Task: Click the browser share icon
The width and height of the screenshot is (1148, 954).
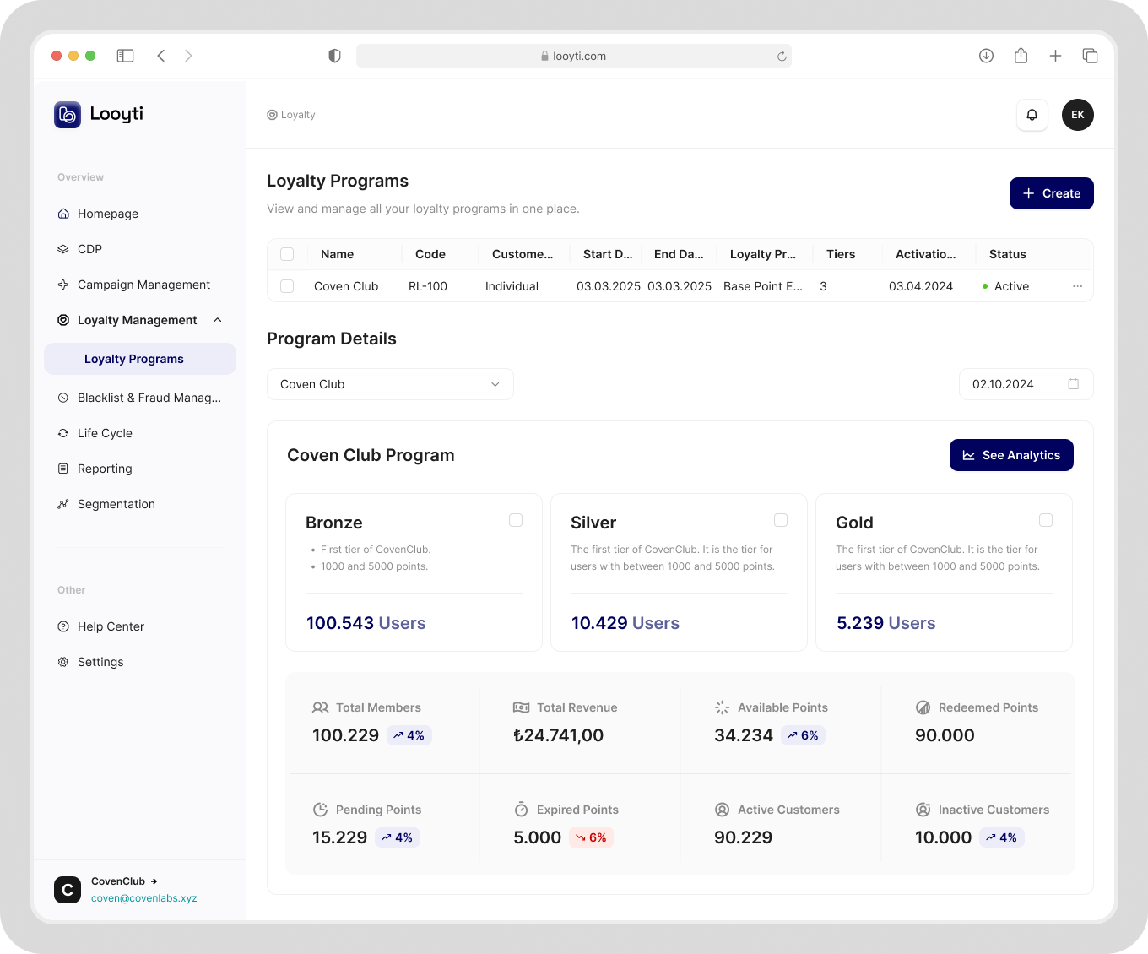Action: (1021, 56)
